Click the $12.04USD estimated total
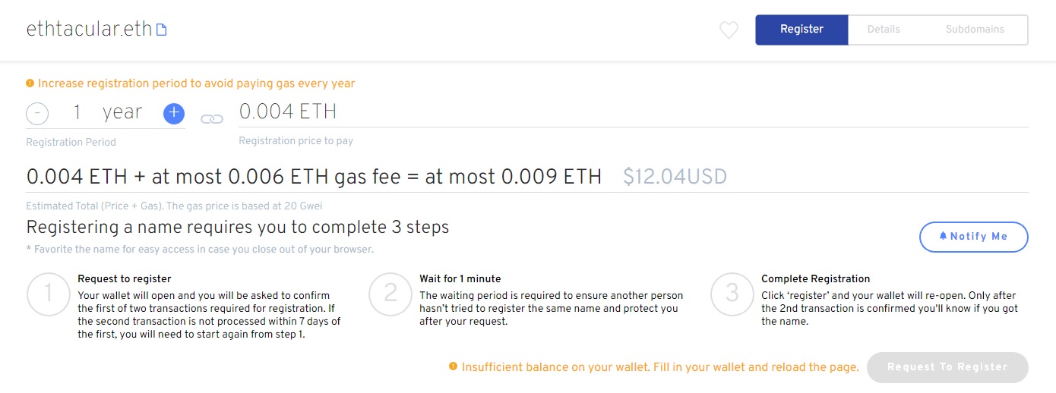Image resolution: width=1056 pixels, height=393 pixels. click(x=675, y=177)
